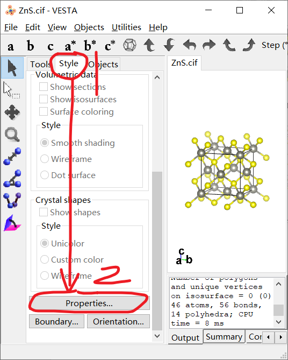Select the three-atom bond angle tool
The width and height of the screenshot is (288, 360).
coord(12,179)
